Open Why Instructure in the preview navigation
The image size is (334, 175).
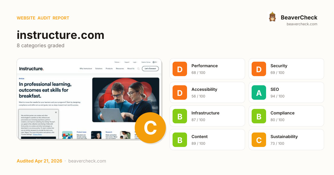pyautogui.click(x=86, y=69)
